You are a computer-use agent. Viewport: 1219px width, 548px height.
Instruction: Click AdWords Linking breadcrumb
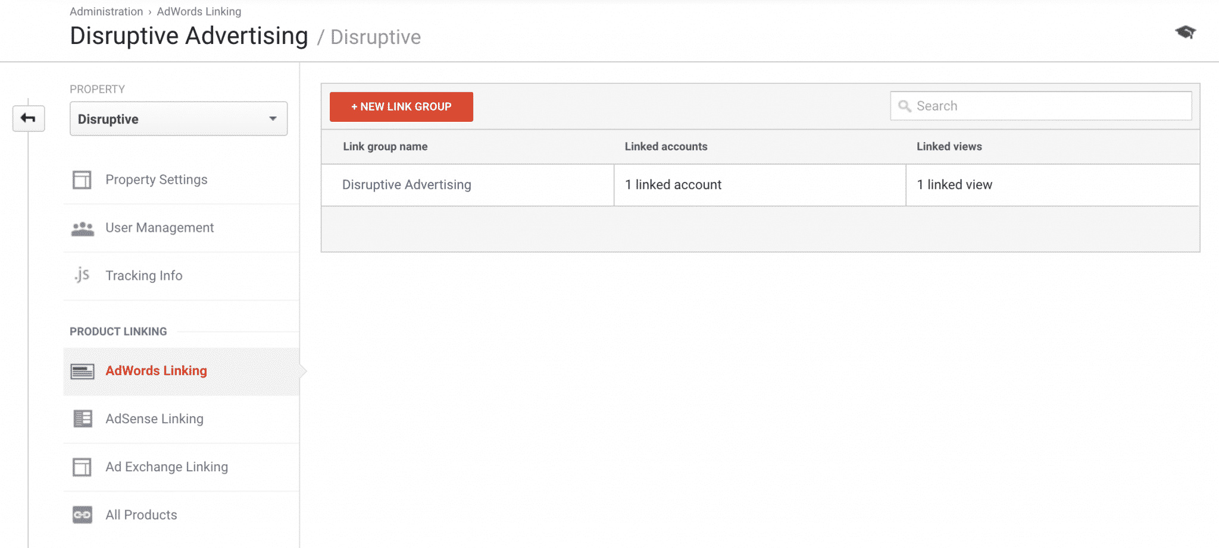[199, 11]
